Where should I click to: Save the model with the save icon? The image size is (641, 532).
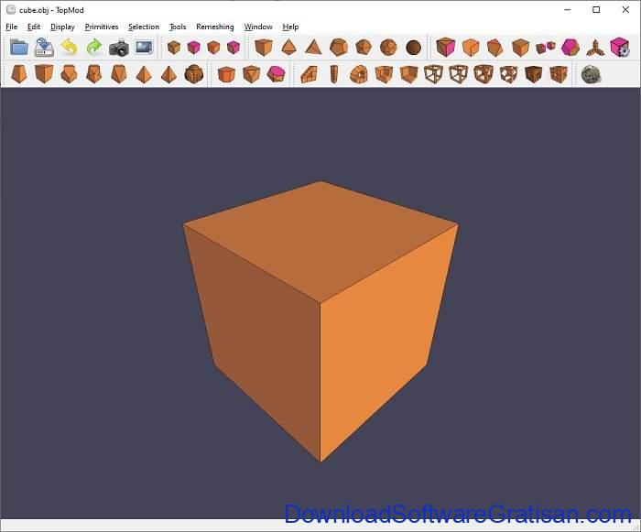click(44, 48)
